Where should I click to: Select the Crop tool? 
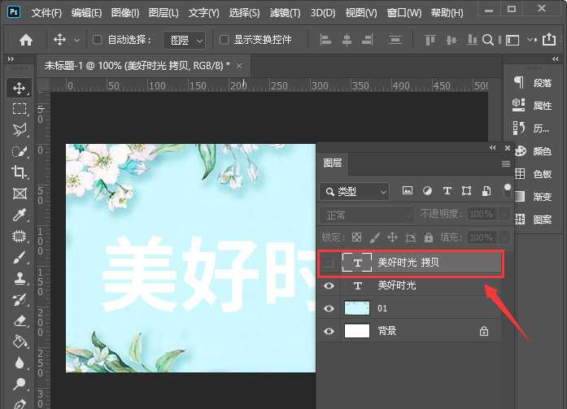point(20,172)
